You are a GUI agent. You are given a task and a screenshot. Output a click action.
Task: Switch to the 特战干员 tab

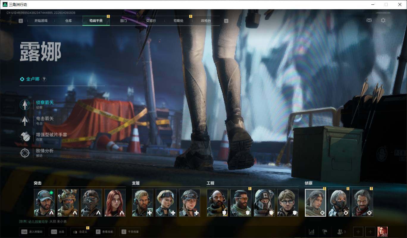point(96,21)
